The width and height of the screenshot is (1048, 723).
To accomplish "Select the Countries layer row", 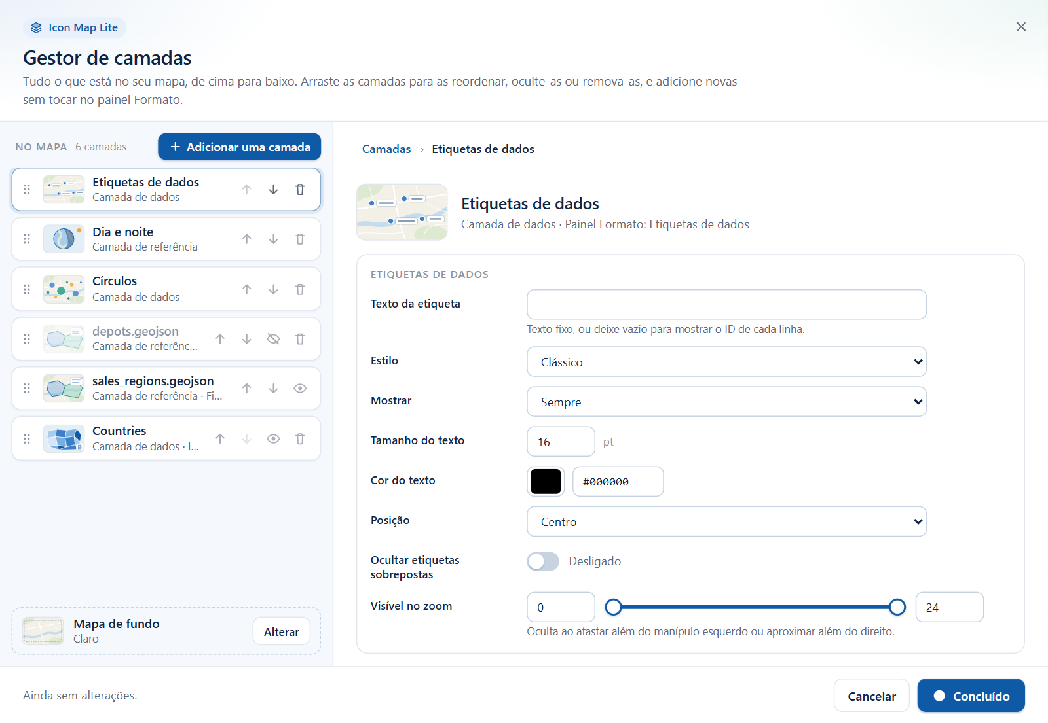I will pyautogui.click(x=166, y=438).
